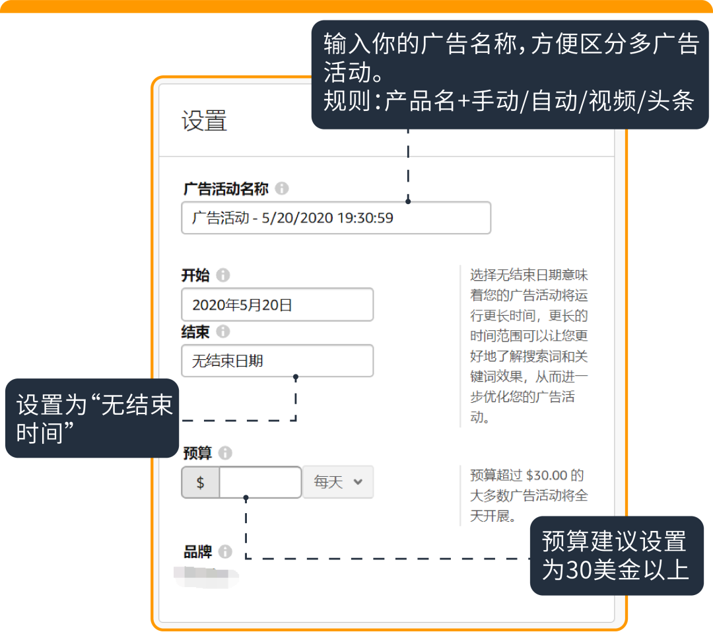Select the campaign name input field
The image size is (713, 638).
pos(336,218)
